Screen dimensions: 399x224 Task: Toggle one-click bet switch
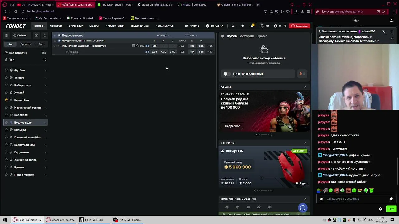coord(227,74)
